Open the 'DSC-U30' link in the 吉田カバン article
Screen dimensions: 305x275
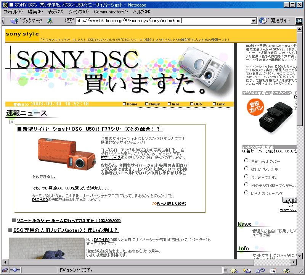[102, 240]
